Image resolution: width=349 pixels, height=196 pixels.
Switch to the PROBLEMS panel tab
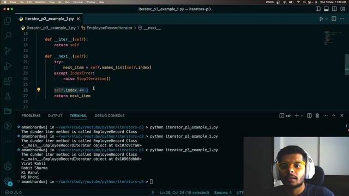coord(31,115)
